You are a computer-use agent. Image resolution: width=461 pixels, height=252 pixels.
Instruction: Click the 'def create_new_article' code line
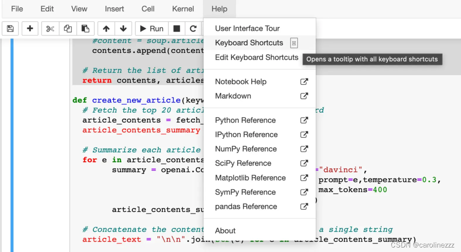138,100
